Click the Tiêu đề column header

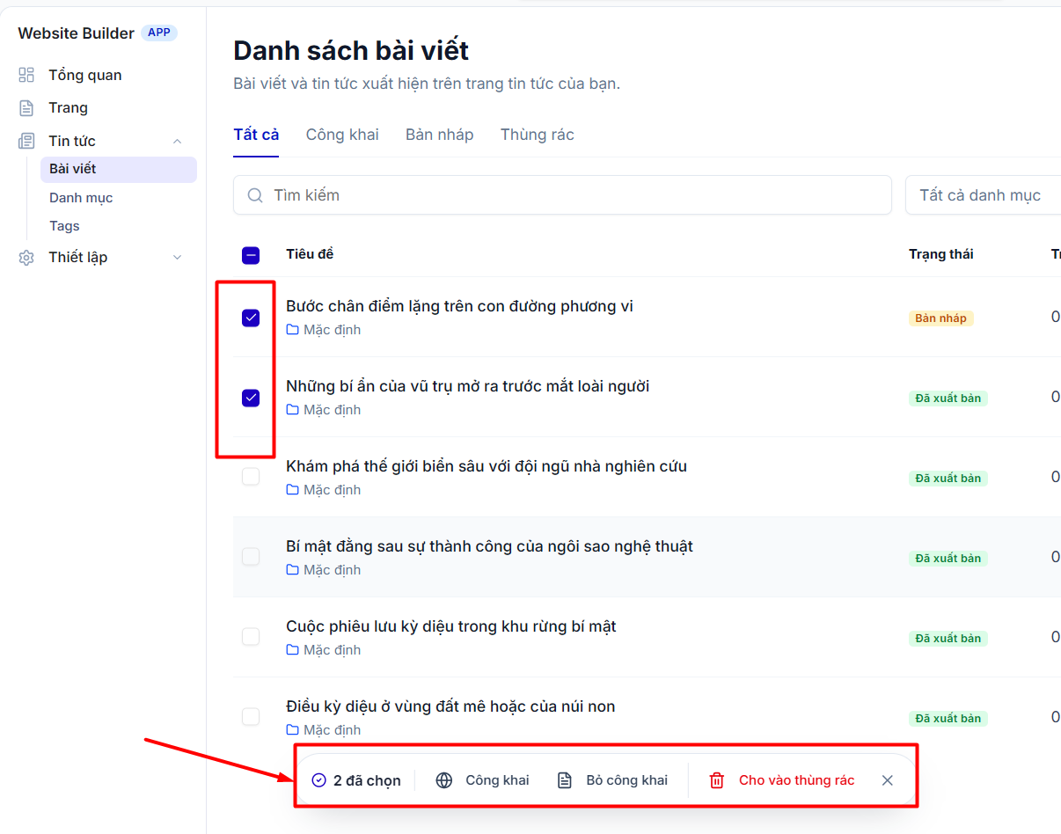(x=310, y=254)
